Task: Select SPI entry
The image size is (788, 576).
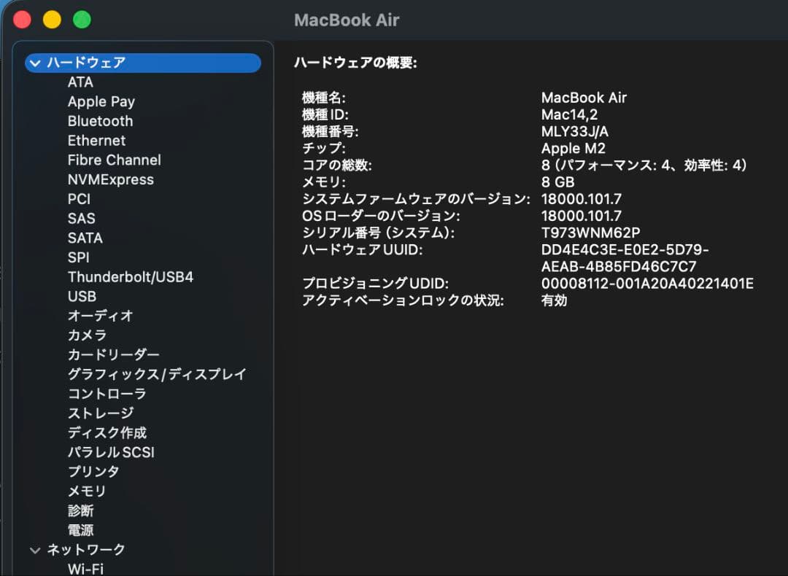Action: coord(78,257)
